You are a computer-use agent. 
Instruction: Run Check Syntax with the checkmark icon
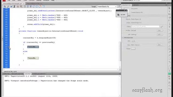(x=11, y=6)
